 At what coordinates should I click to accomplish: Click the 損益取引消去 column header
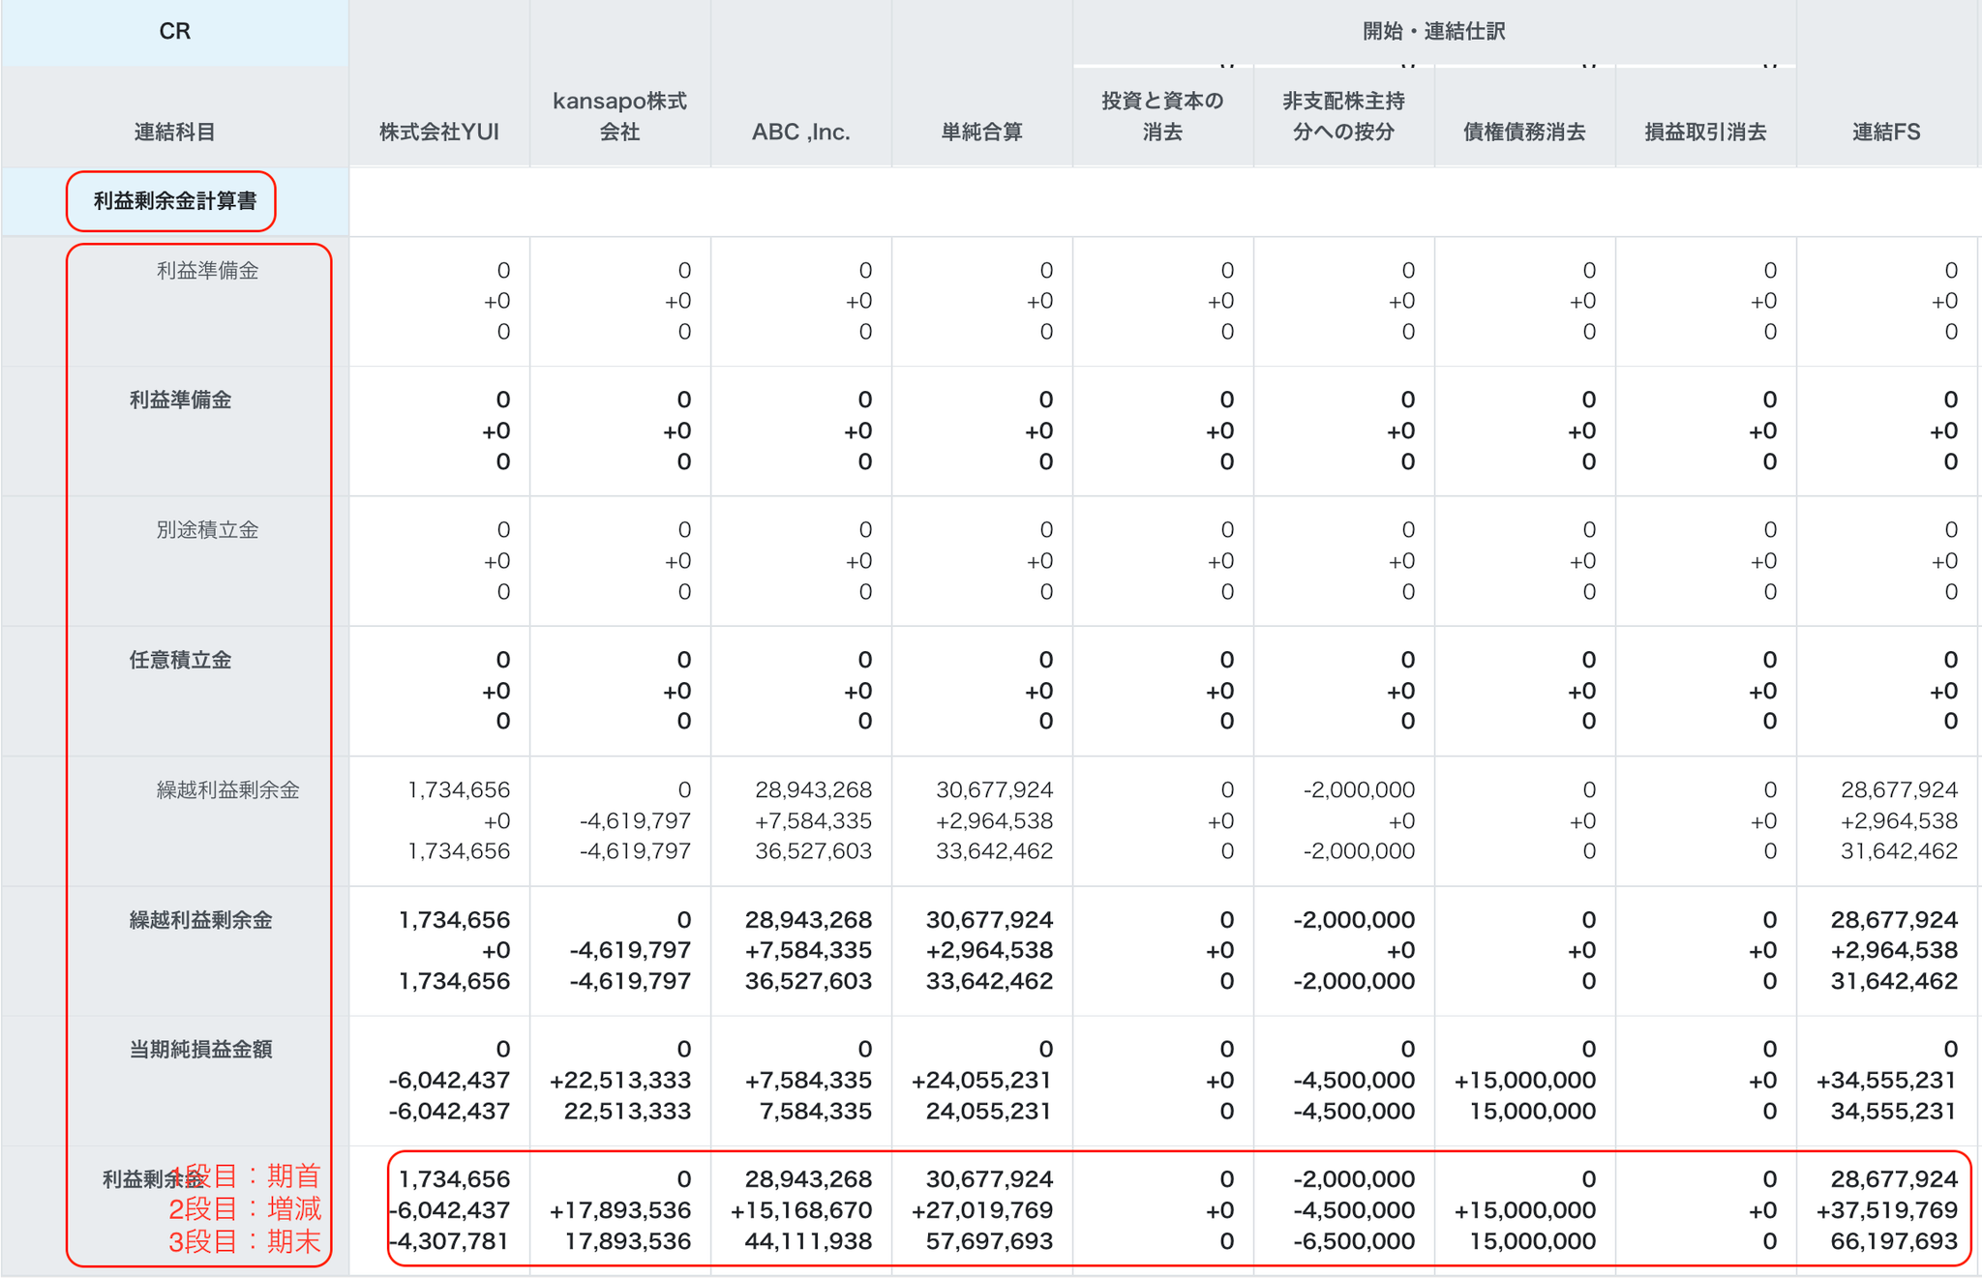tap(1705, 132)
